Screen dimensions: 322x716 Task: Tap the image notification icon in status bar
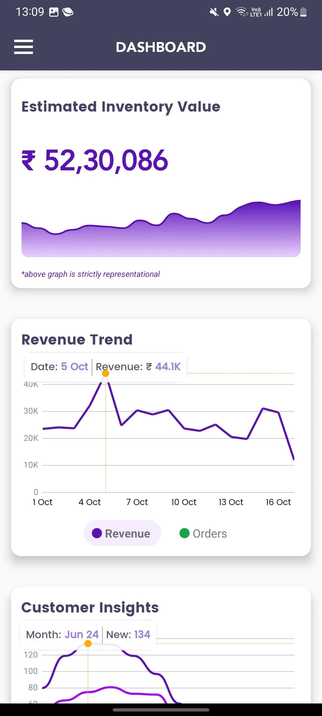pyautogui.click(x=54, y=12)
